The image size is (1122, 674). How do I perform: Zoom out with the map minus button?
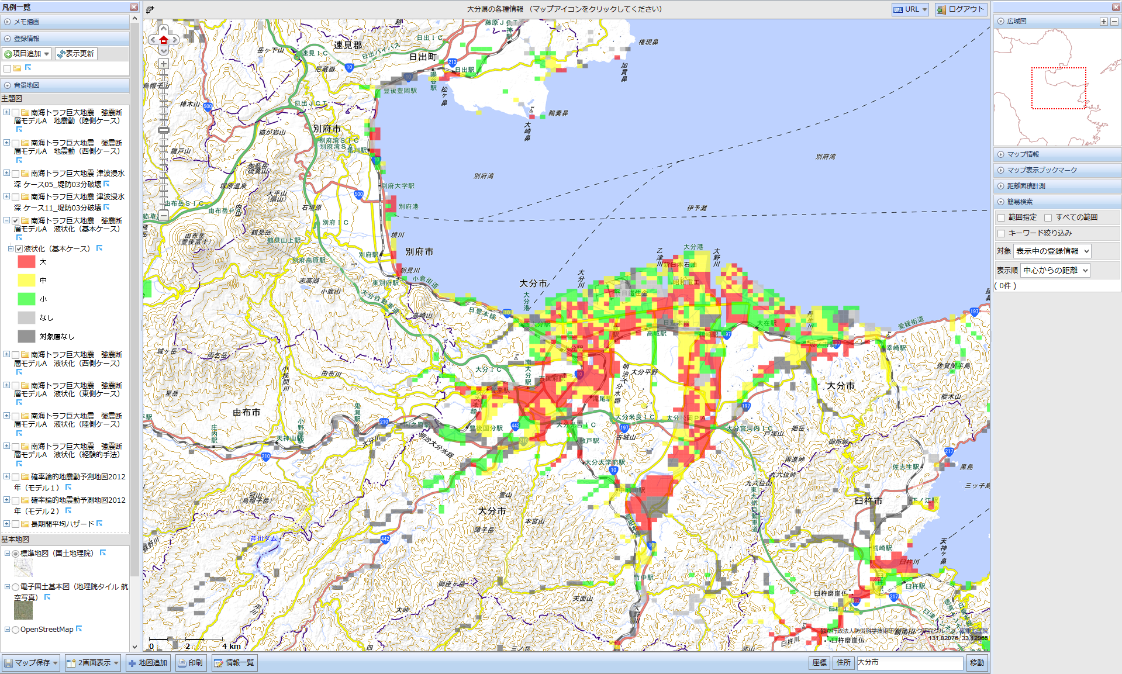(164, 216)
